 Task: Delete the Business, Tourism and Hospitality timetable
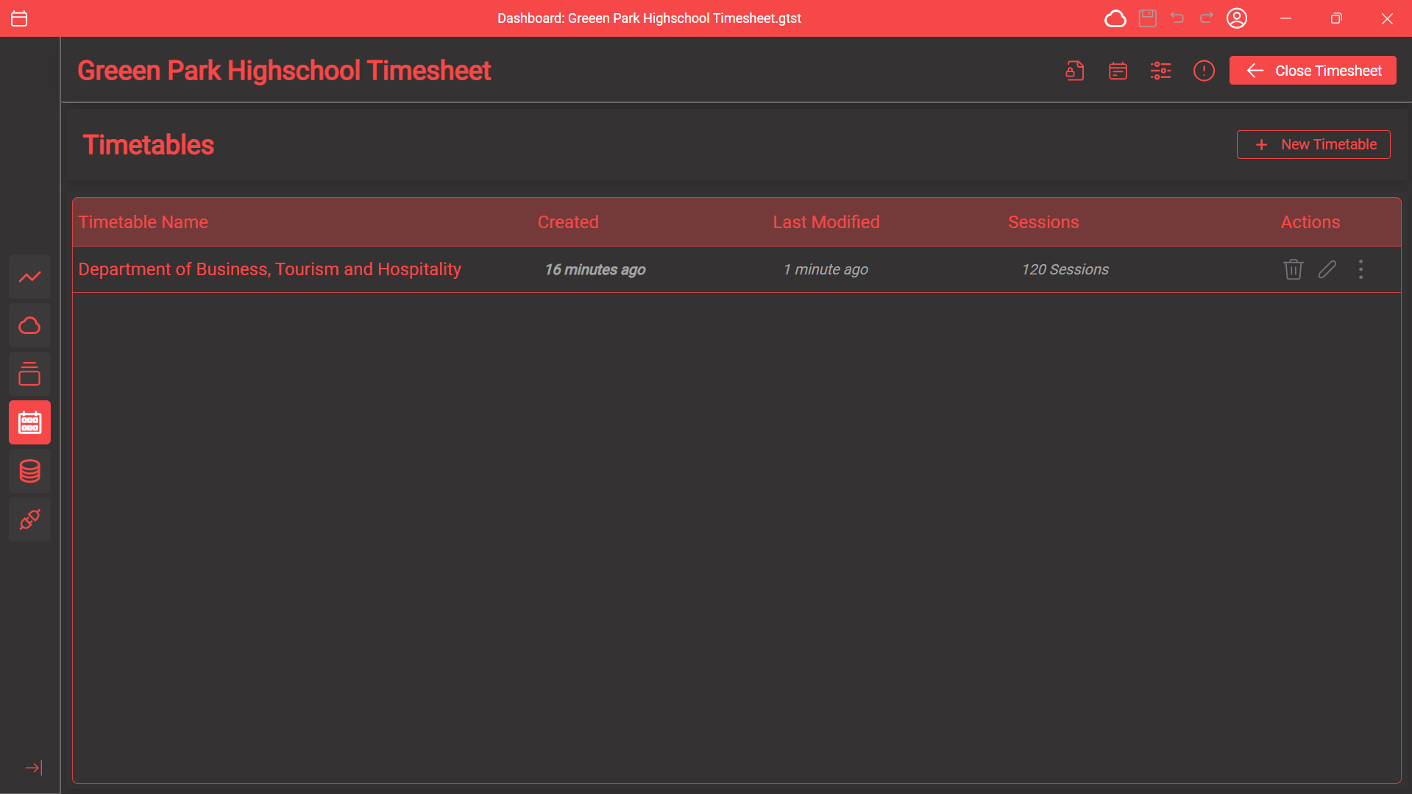click(x=1293, y=269)
